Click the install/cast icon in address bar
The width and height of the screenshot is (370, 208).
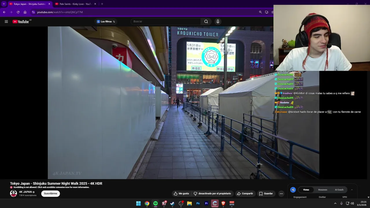pos(267,12)
